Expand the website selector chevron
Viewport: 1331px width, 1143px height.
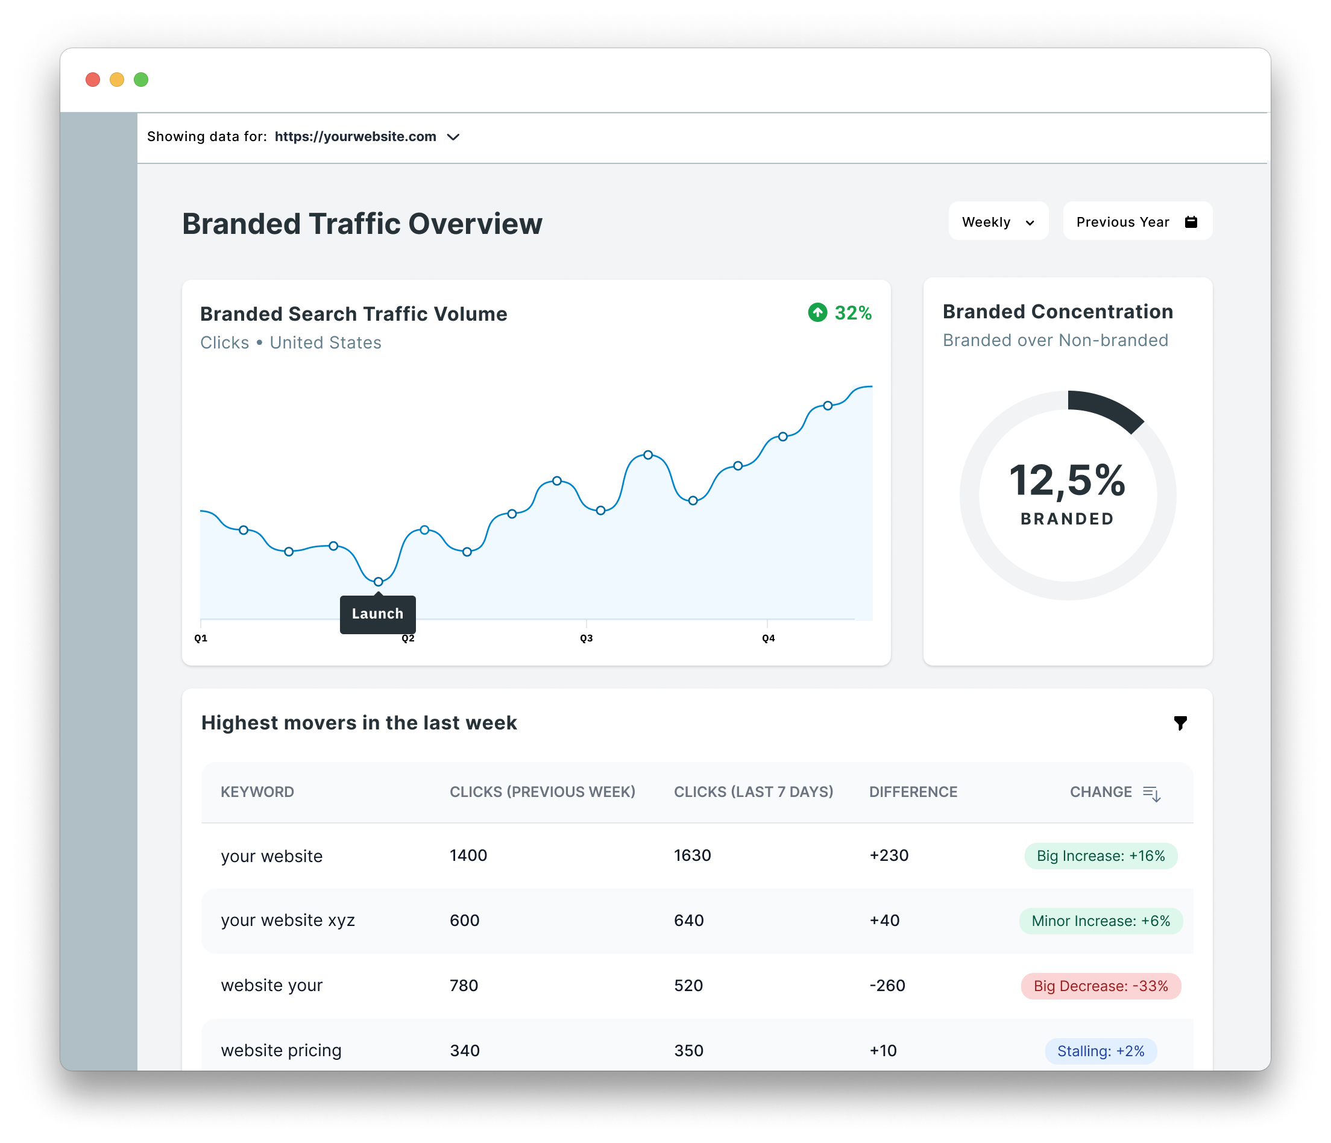(453, 137)
